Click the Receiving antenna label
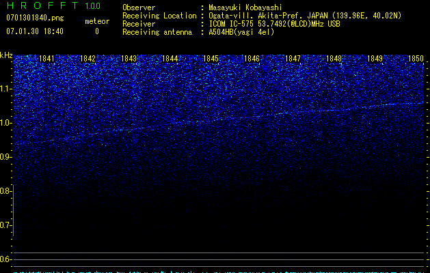Image resolution: width=430 pixels, height=273 pixels. [157, 32]
